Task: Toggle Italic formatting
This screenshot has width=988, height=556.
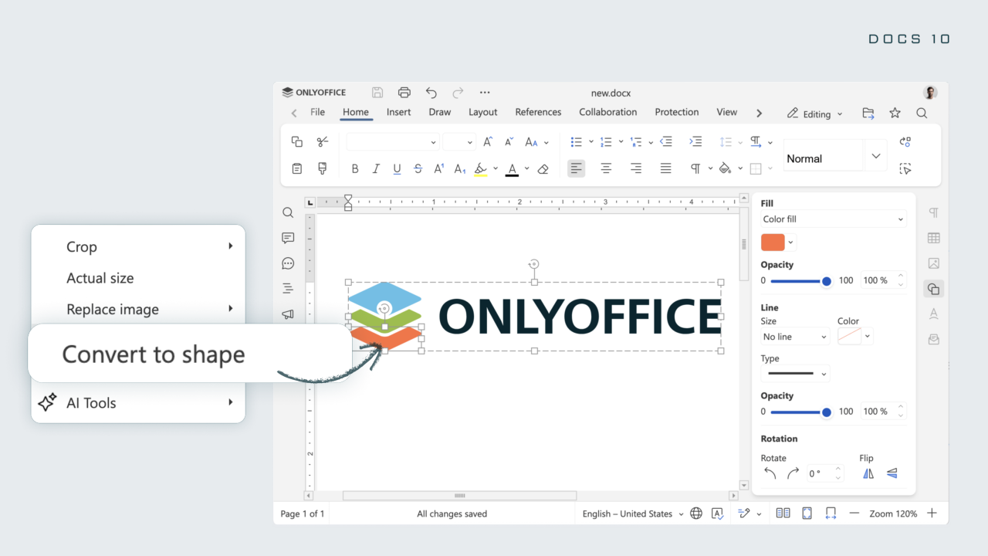Action: coord(376,168)
